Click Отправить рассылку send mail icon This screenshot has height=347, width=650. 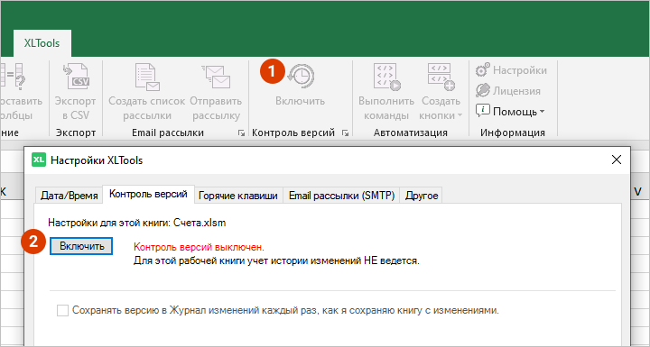click(x=216, y=77)
